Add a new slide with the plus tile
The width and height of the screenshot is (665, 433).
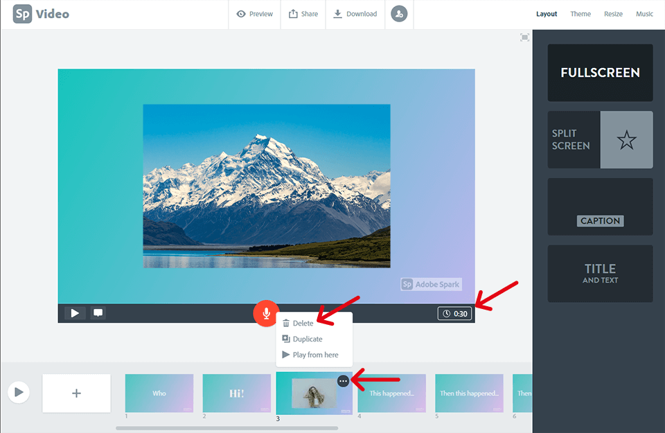point(76,393)
